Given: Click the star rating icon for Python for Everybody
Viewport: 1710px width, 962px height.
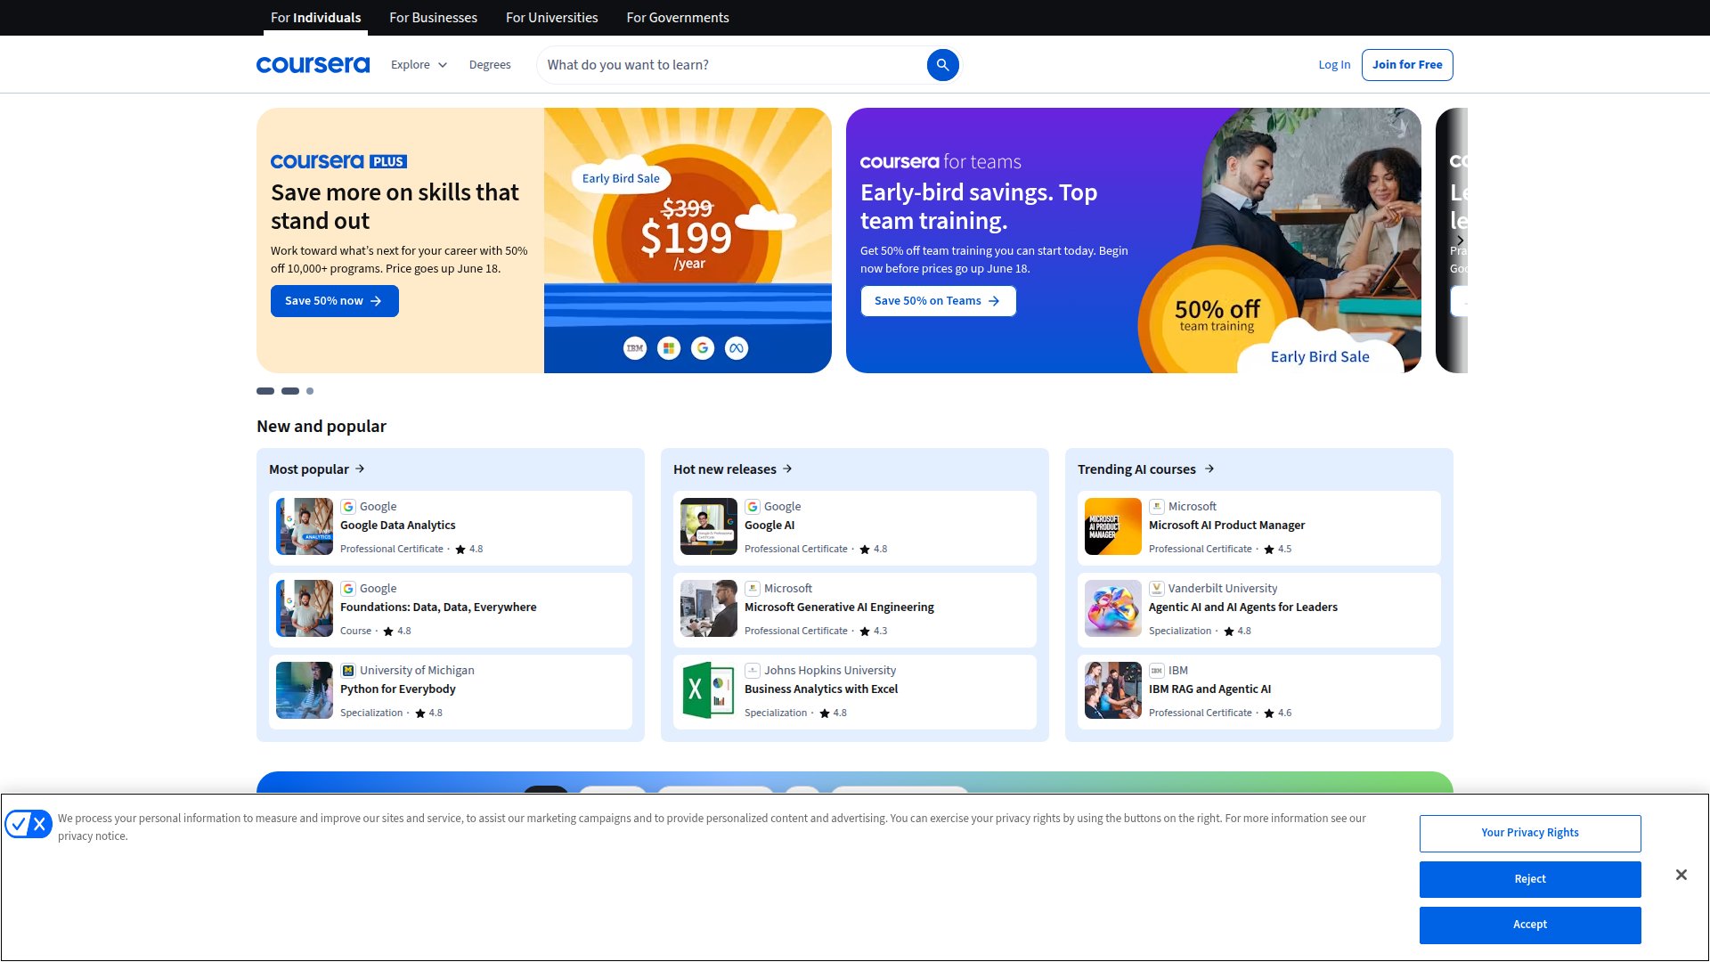Looking at the screenshot, I should click(420, 713).
